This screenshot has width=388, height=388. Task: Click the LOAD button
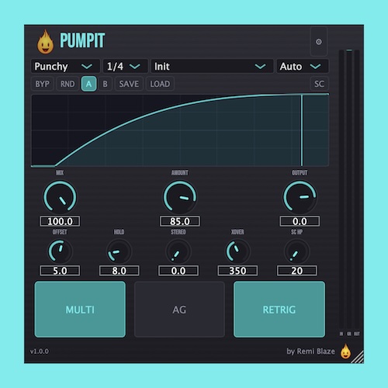[x=160, y=84]
